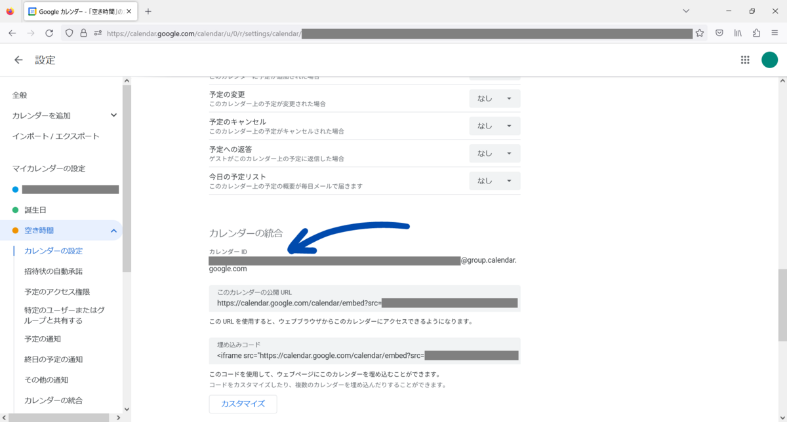This screenshot has height=422, width=787.
Task: Open Firefox extensions puzzle icon
Action: tap(756, 33)
